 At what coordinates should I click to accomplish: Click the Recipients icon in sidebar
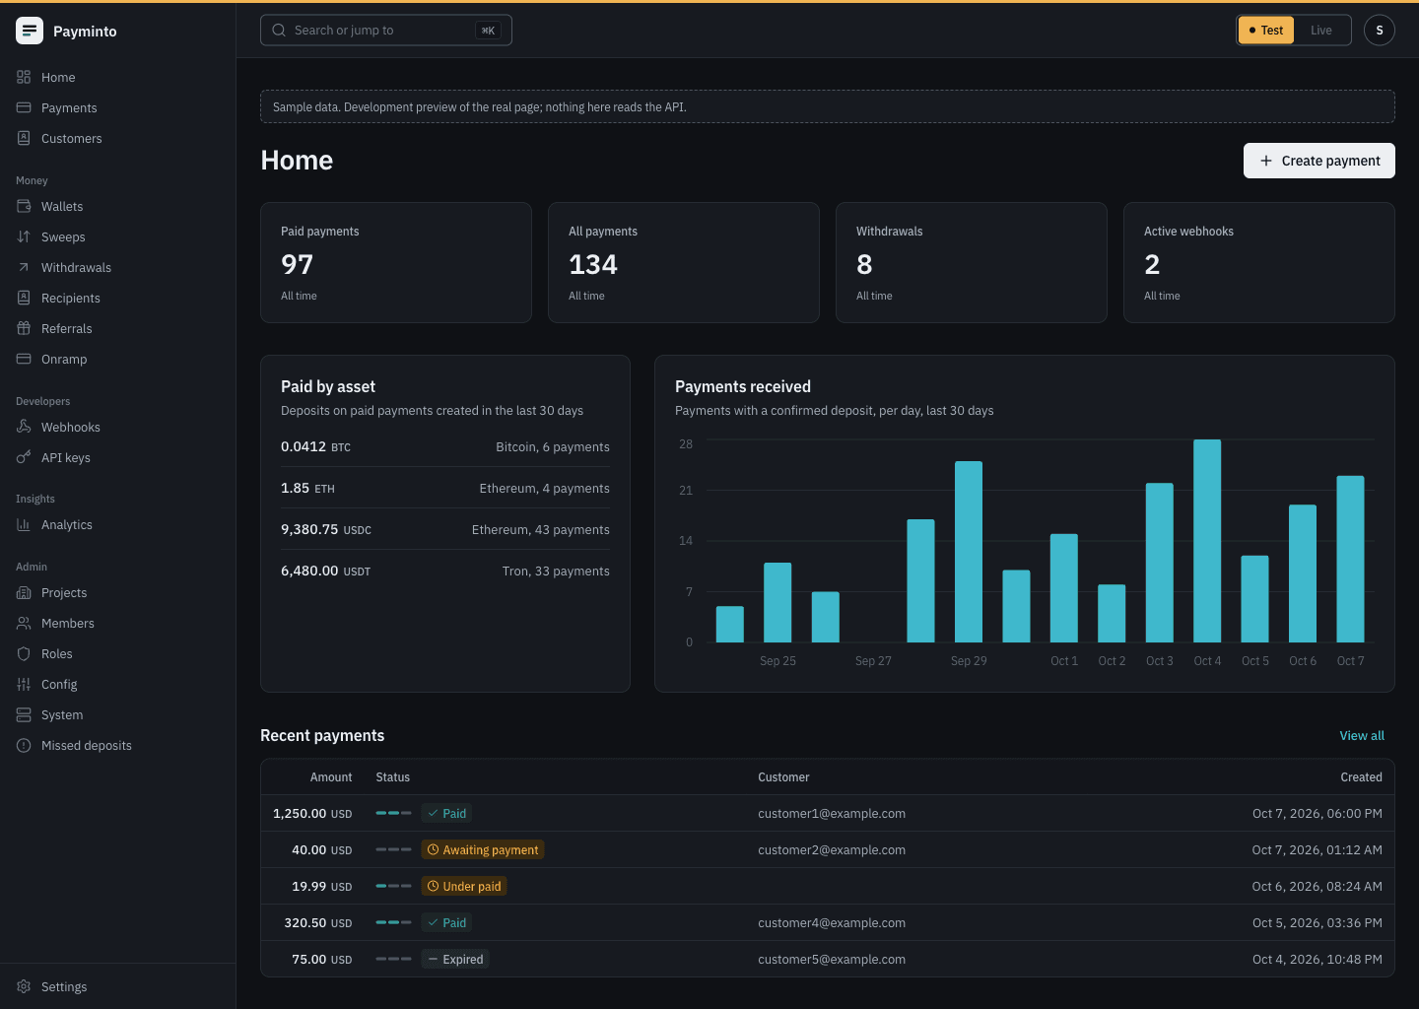(24, 298)
